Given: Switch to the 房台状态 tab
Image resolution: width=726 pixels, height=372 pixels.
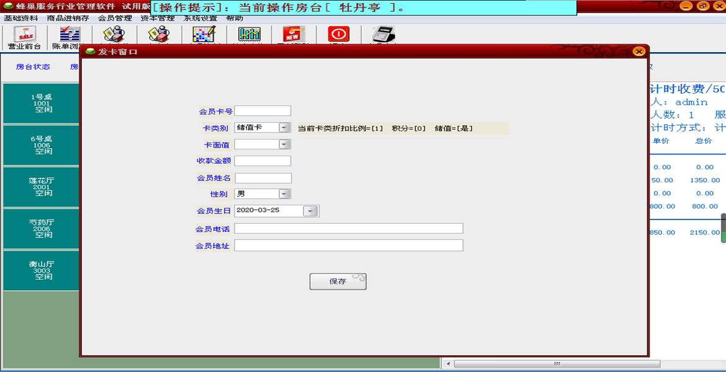Looking at the screenshot, I should pyautogui.click(x=33, y=66).
